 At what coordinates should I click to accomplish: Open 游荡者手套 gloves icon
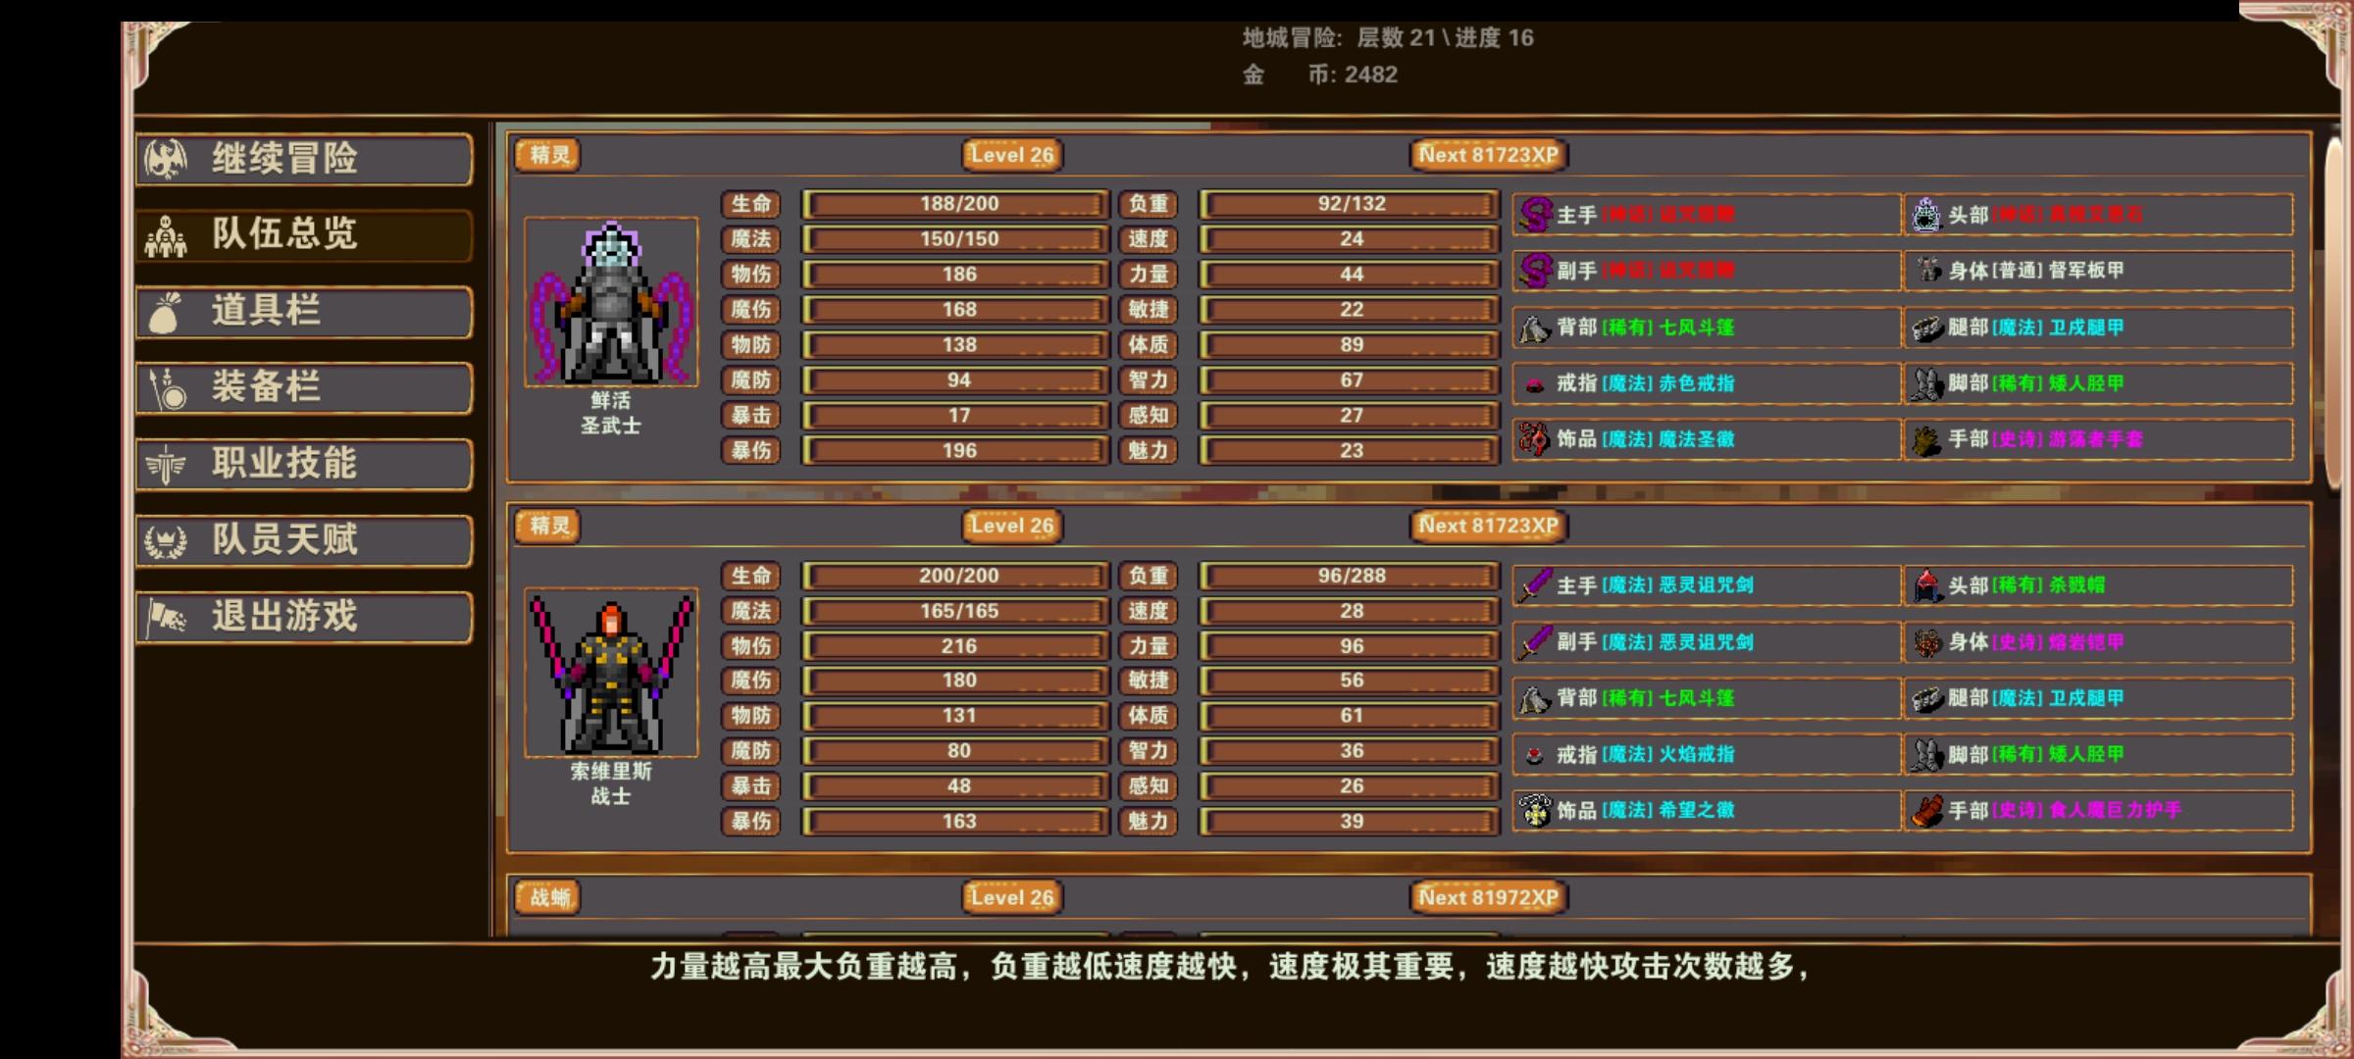click(x=1926, y=439)
